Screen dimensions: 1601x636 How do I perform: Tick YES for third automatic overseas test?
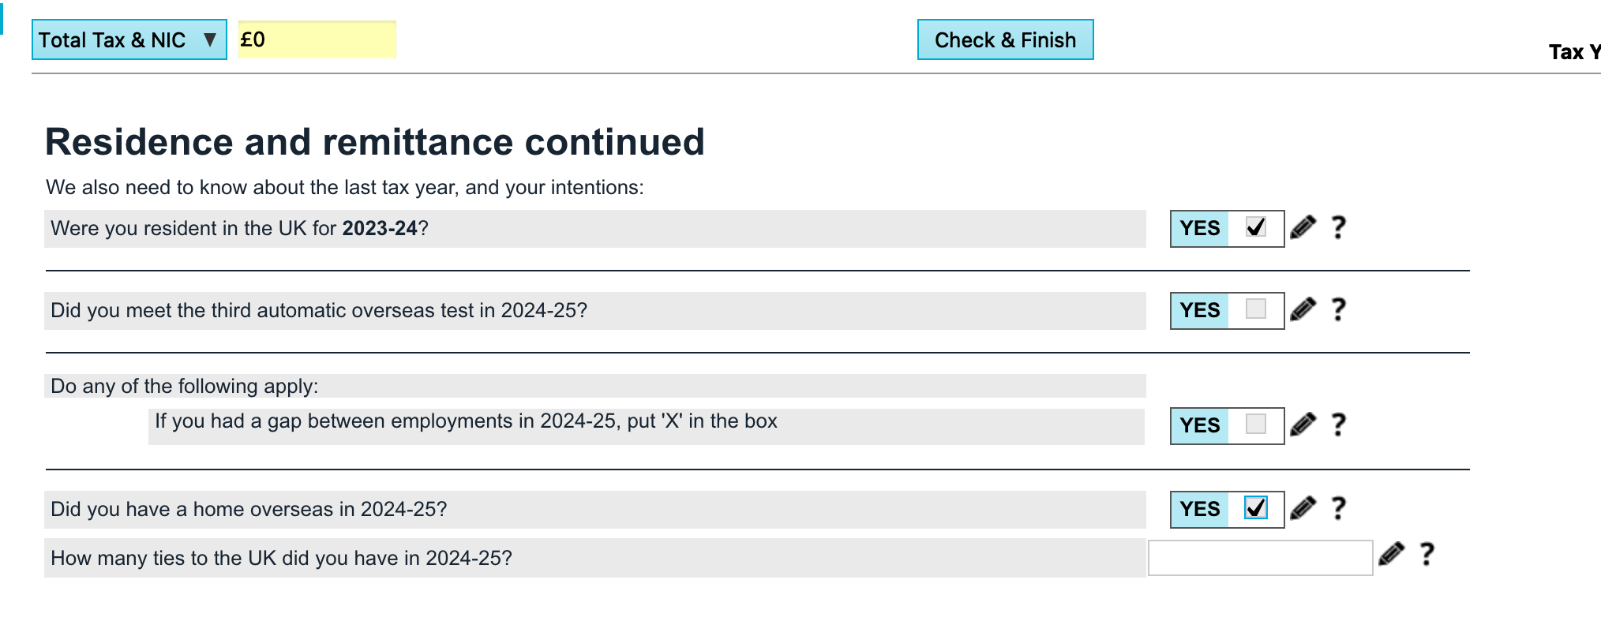point(1255,309)
